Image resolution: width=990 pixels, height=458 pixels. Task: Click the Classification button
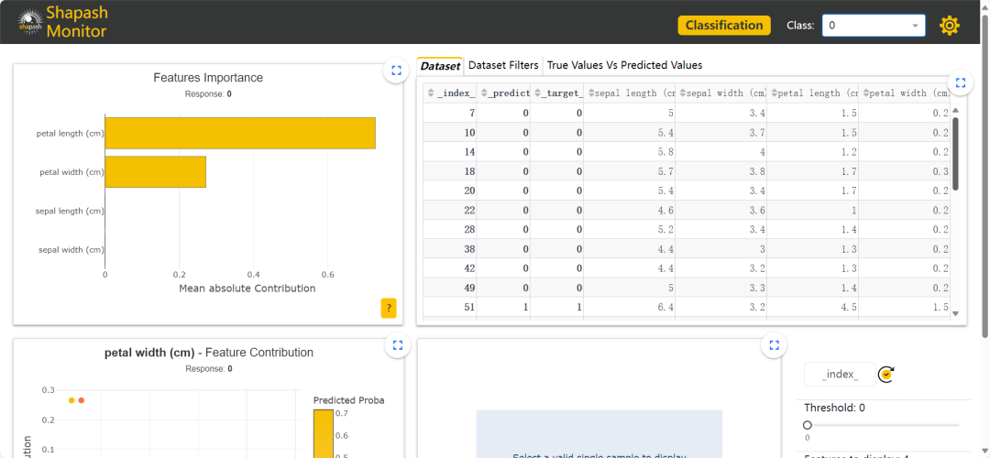pos(724,26)
